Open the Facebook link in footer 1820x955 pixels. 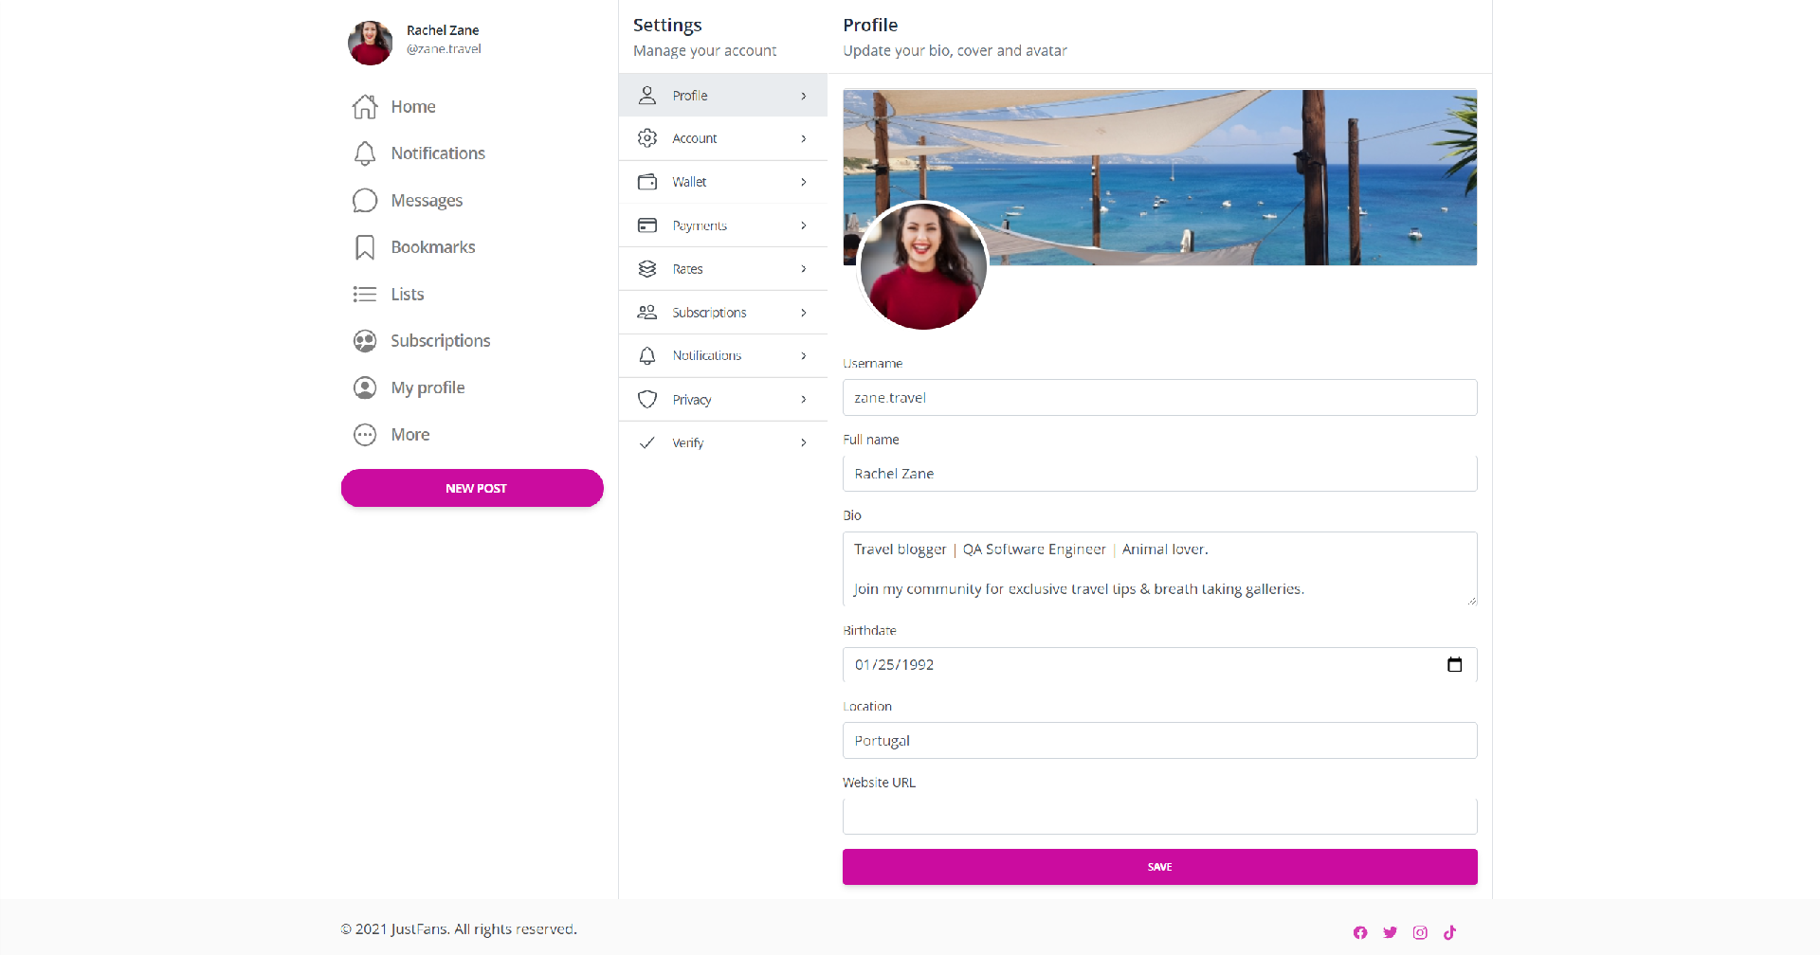point(1360,932)
